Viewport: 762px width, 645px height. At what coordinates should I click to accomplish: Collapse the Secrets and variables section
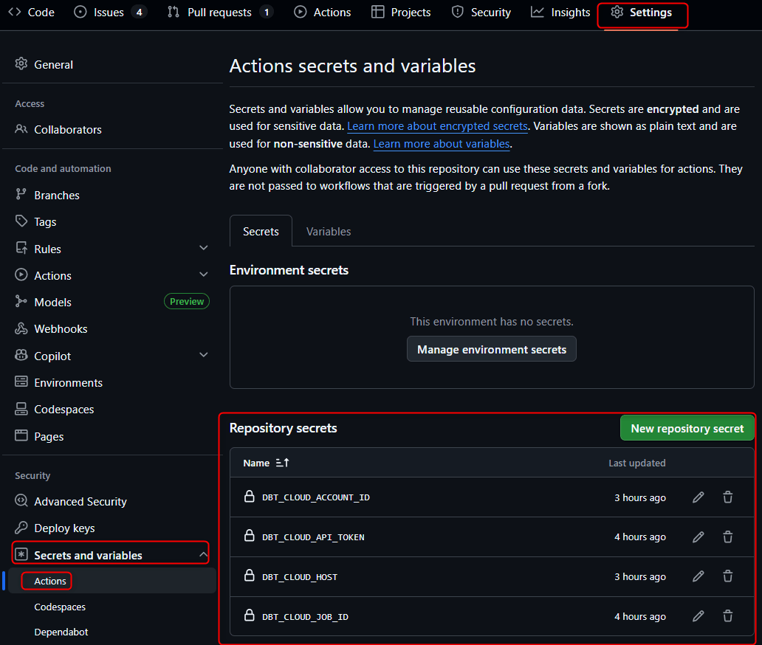(x=204, y=555)
